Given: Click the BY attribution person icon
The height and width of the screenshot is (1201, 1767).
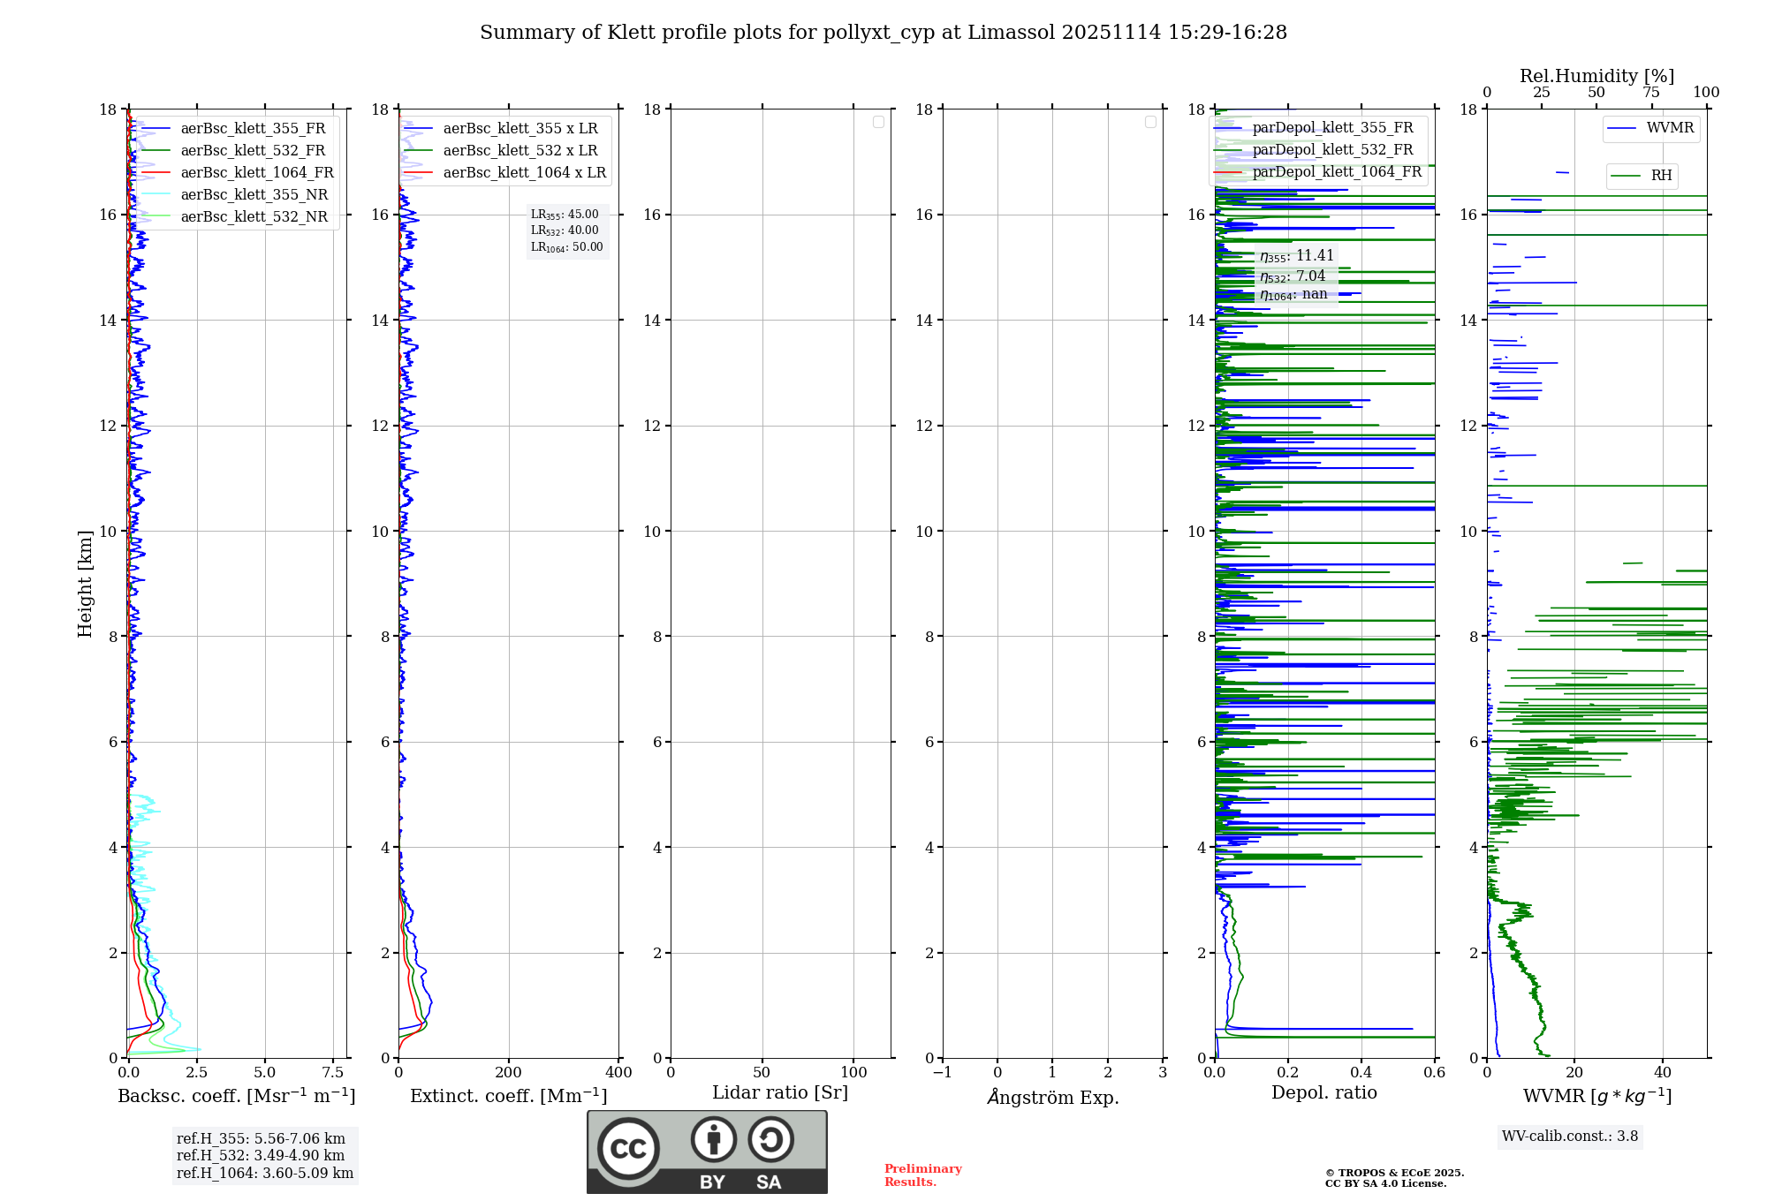Looking at the screenshot, I should click(714, 1139).
